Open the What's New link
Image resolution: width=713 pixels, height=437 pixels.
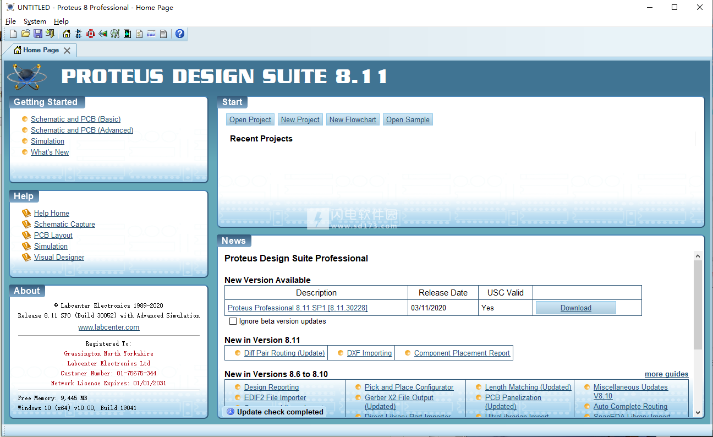tap(50, 152)
